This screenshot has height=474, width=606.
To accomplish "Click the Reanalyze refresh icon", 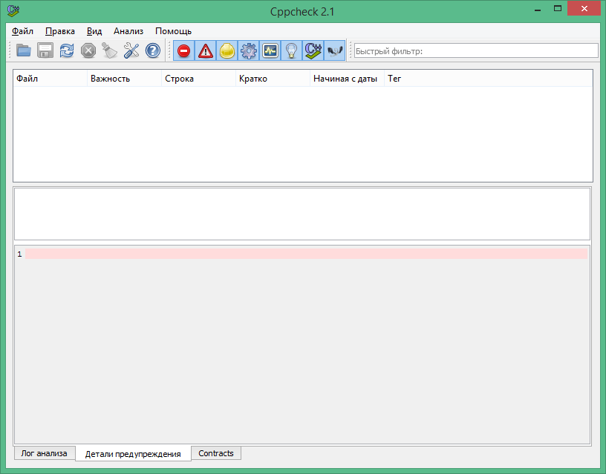I will point(66,50).
